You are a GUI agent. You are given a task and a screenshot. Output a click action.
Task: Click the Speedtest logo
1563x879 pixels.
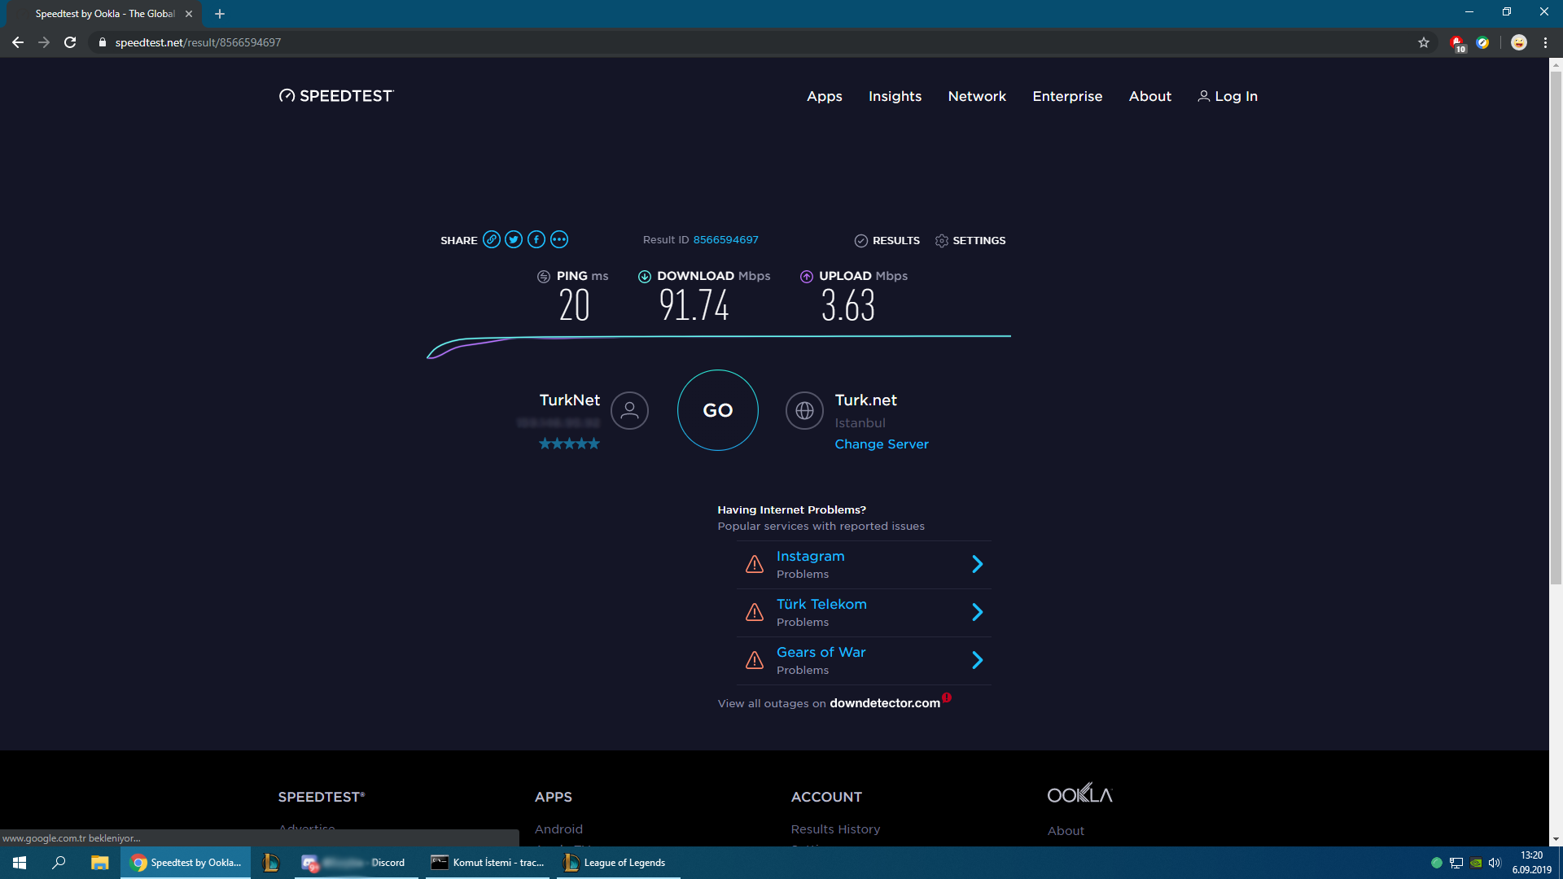coord(336,96)
